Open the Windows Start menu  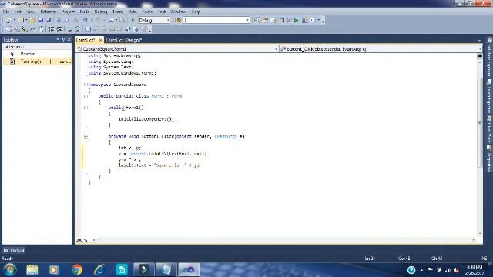9,269
